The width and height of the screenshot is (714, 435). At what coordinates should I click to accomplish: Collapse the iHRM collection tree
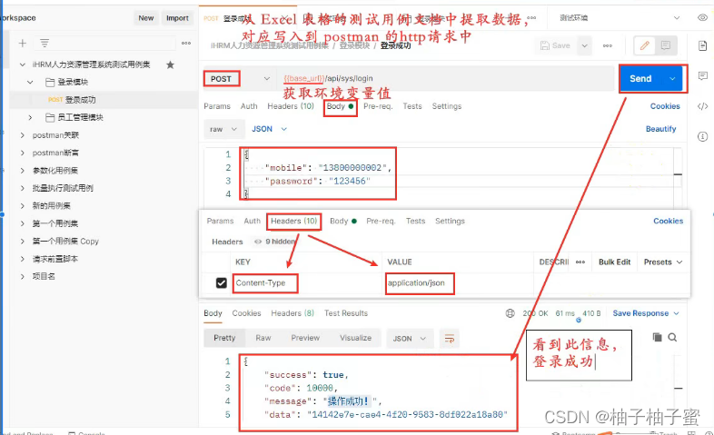click(23, 64)
